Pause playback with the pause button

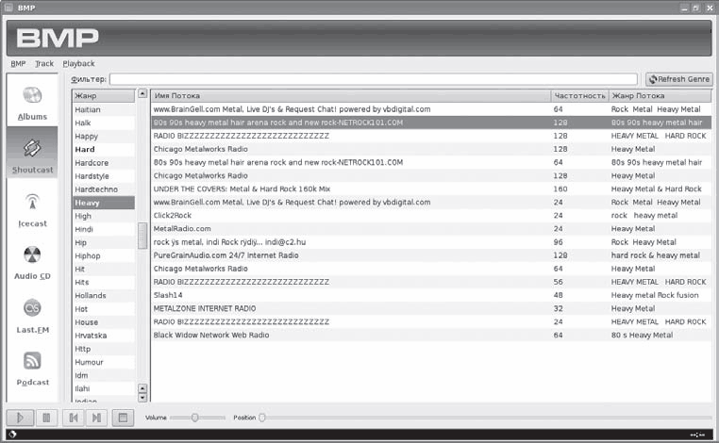[x=45, y=418]
